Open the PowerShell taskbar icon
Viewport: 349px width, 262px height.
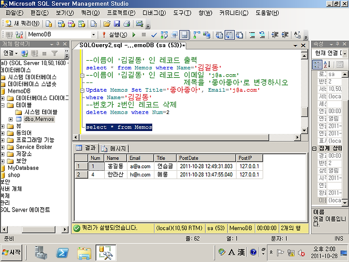click(63, 253)
